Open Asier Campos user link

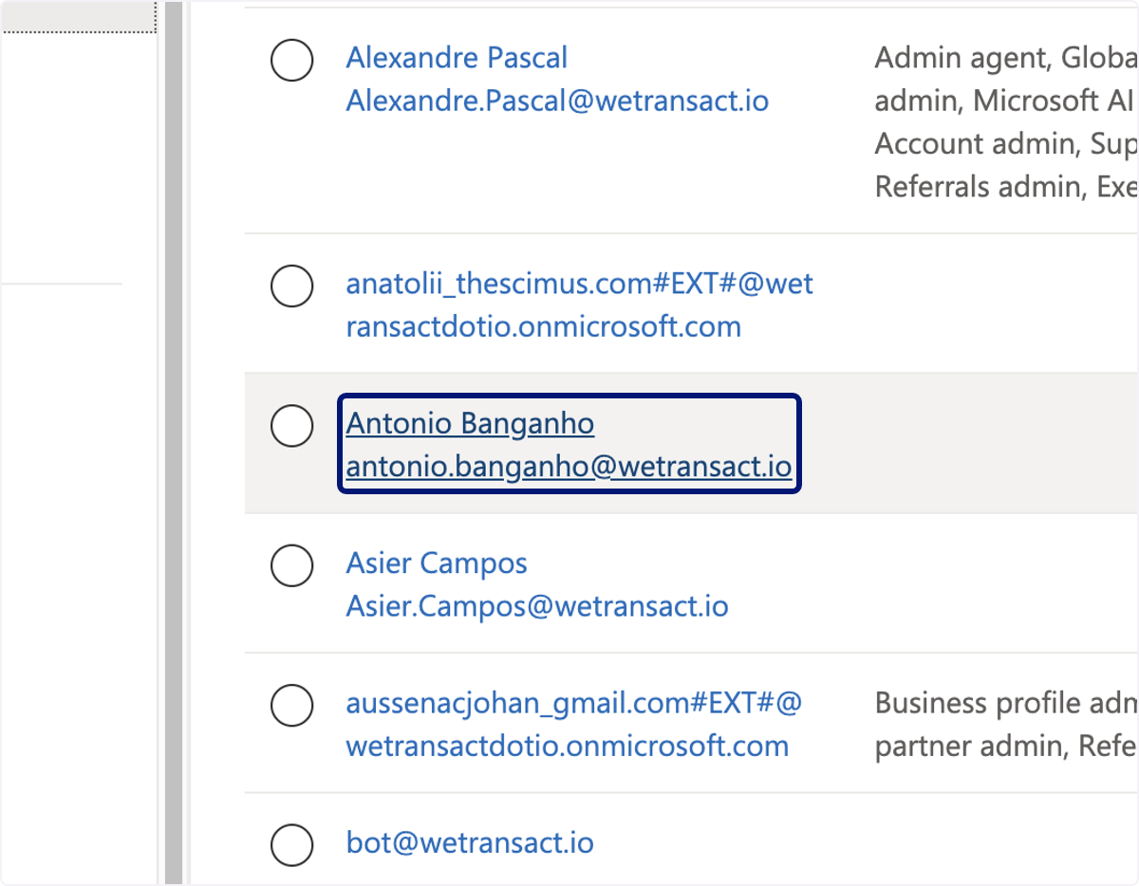pyautogui.click(x=537, y=584)
